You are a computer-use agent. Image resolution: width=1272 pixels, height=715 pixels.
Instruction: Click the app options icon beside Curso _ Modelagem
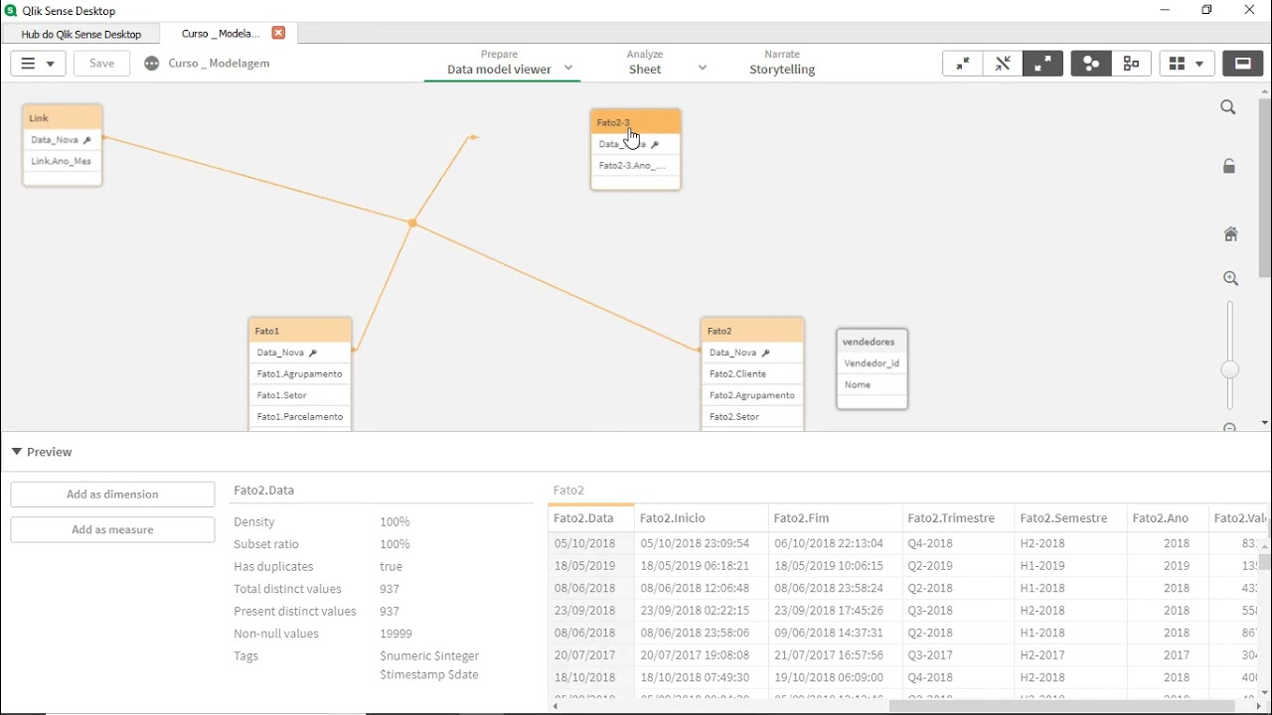click(151, 64)
